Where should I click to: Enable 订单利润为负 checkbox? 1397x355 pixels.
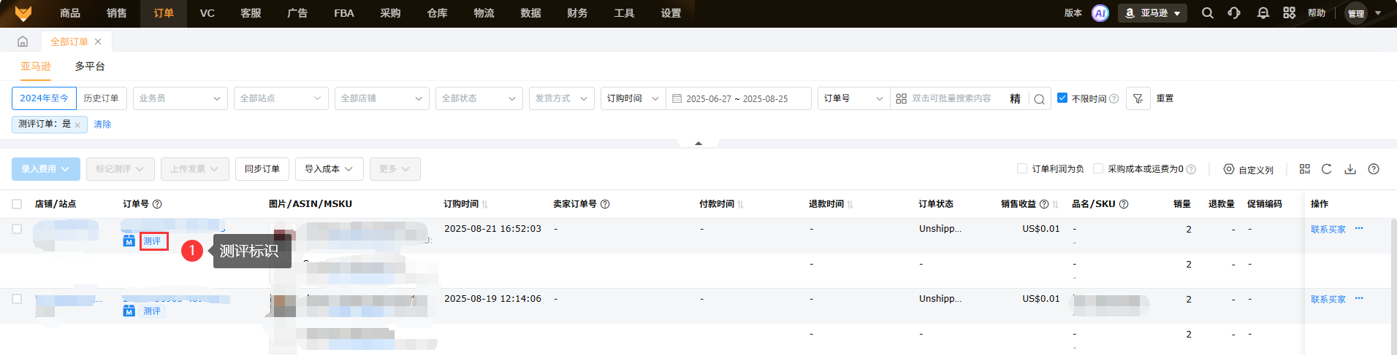pyautogui.click(x=1022, y=168)
